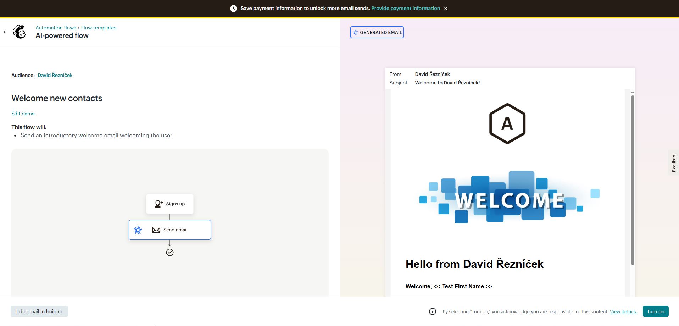This screenshot has height=326, width=679.
Task: Open the Automation flows breadcrumb
Action: point(56,28)
